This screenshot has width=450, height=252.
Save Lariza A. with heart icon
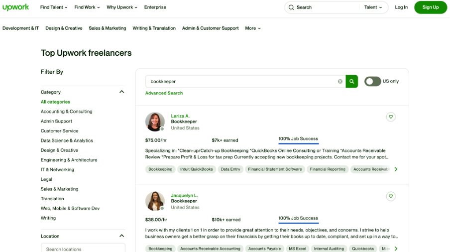click(x=391, y=117)
